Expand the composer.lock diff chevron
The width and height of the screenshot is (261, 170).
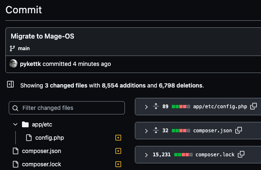(146, 155)
